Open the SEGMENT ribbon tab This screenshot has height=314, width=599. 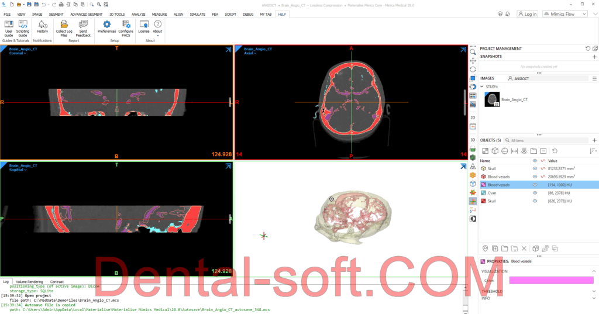pos(56,14)
